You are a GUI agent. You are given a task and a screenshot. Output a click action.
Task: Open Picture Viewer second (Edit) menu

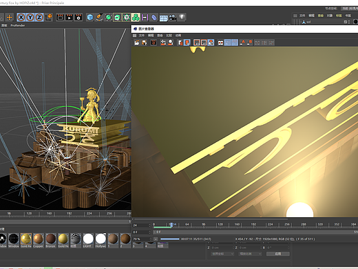[151, 35]
